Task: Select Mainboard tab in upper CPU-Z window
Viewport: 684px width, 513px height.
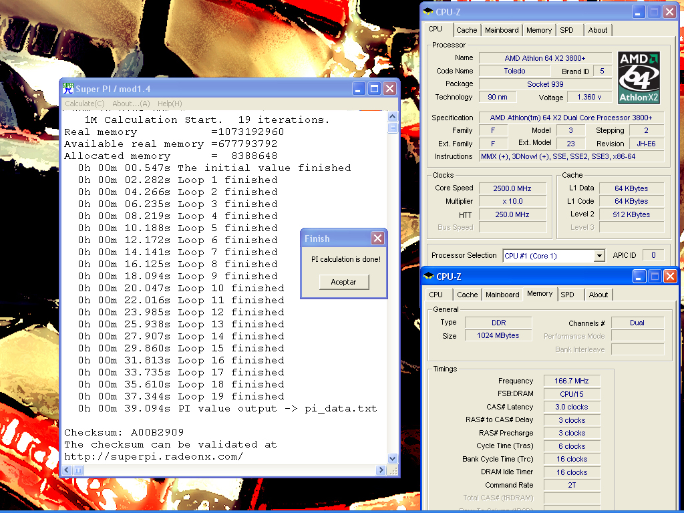Action: pyautogui.click(x=502, y=30)
